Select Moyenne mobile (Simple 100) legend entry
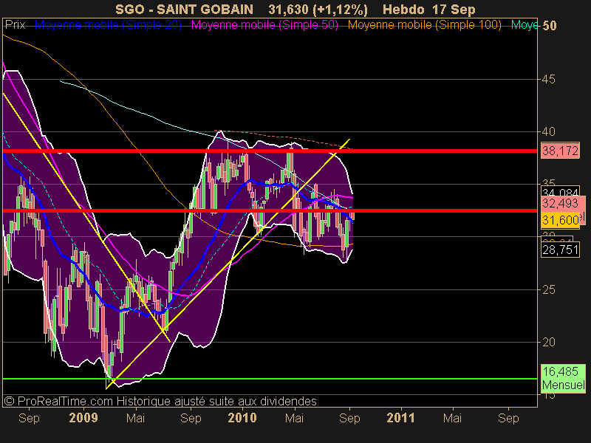Viewport: 591px width, 443px height. [x=425, y=25]
